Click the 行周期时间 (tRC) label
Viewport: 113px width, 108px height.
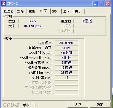coord(39,73)
